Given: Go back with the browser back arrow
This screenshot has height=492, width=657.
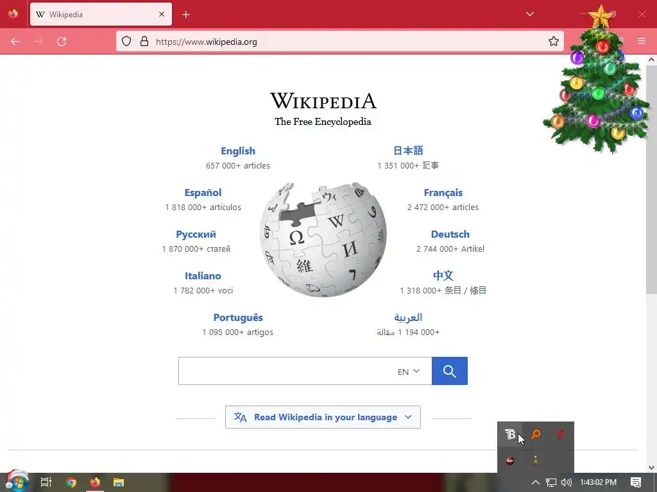Looking at the screenshot, I should (15, 42).
